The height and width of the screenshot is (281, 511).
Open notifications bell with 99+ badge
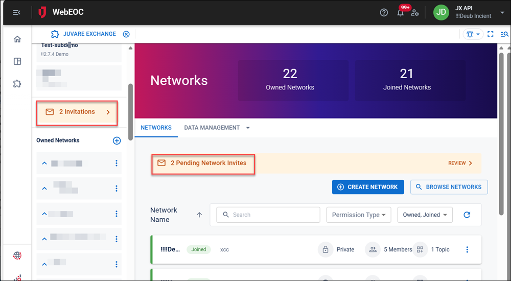point(401,12)
